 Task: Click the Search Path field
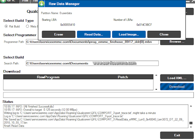click(92, 63)
